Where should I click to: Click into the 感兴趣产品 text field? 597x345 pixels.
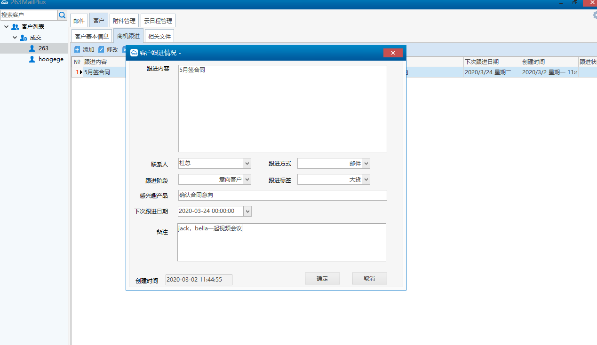[282, 195]
